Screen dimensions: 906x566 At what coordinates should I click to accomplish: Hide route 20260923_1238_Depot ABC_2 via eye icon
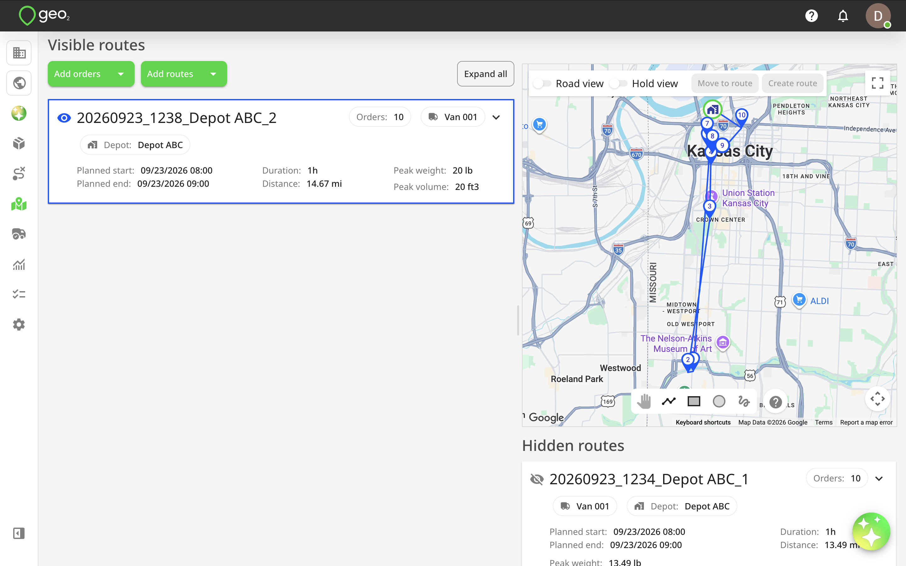click(64, 118)
